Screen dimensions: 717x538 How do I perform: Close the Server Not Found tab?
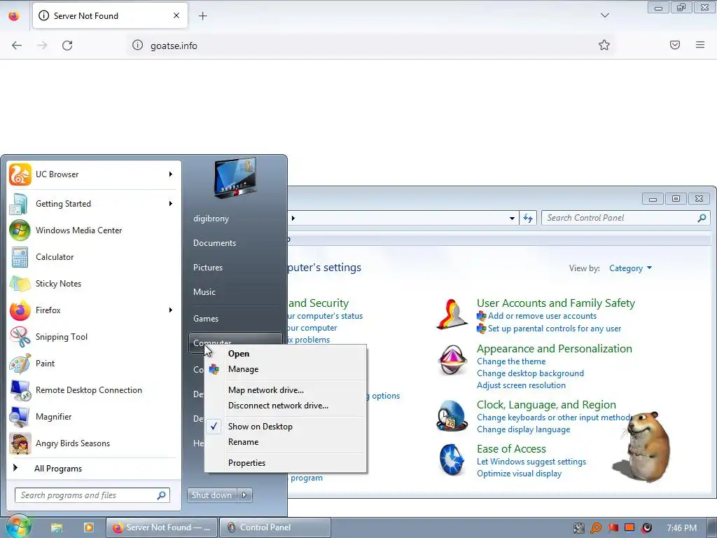(176, 15)
